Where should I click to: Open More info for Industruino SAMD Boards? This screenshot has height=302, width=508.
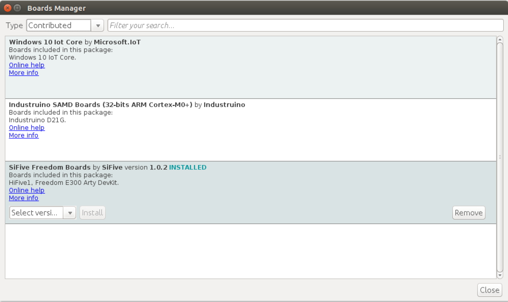pos(24,136)
